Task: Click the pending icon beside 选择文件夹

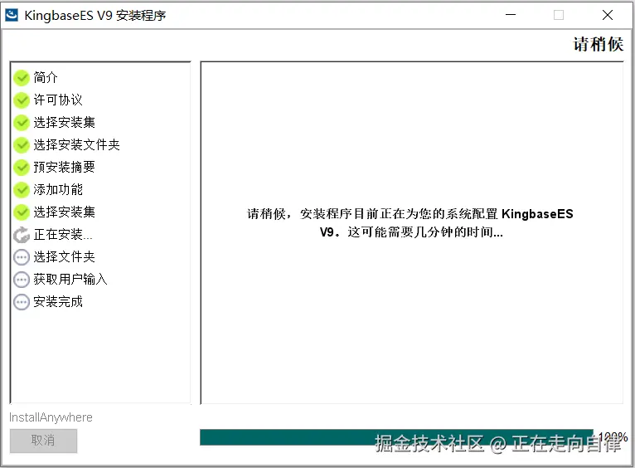Action: (x=22, y=257)
